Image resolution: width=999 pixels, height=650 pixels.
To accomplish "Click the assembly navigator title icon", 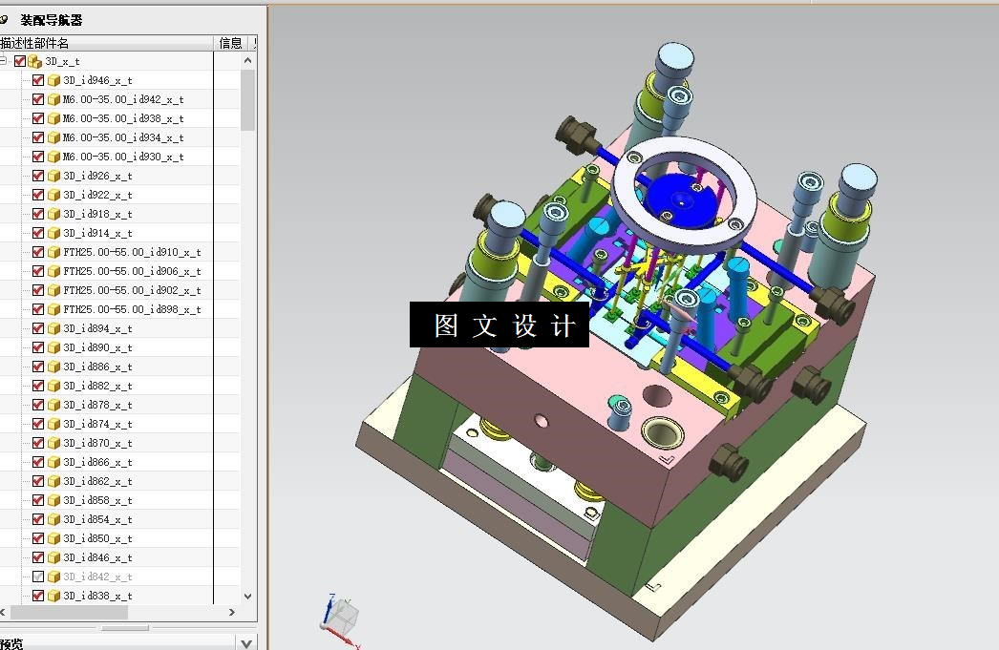I will [x=3, y=20].
